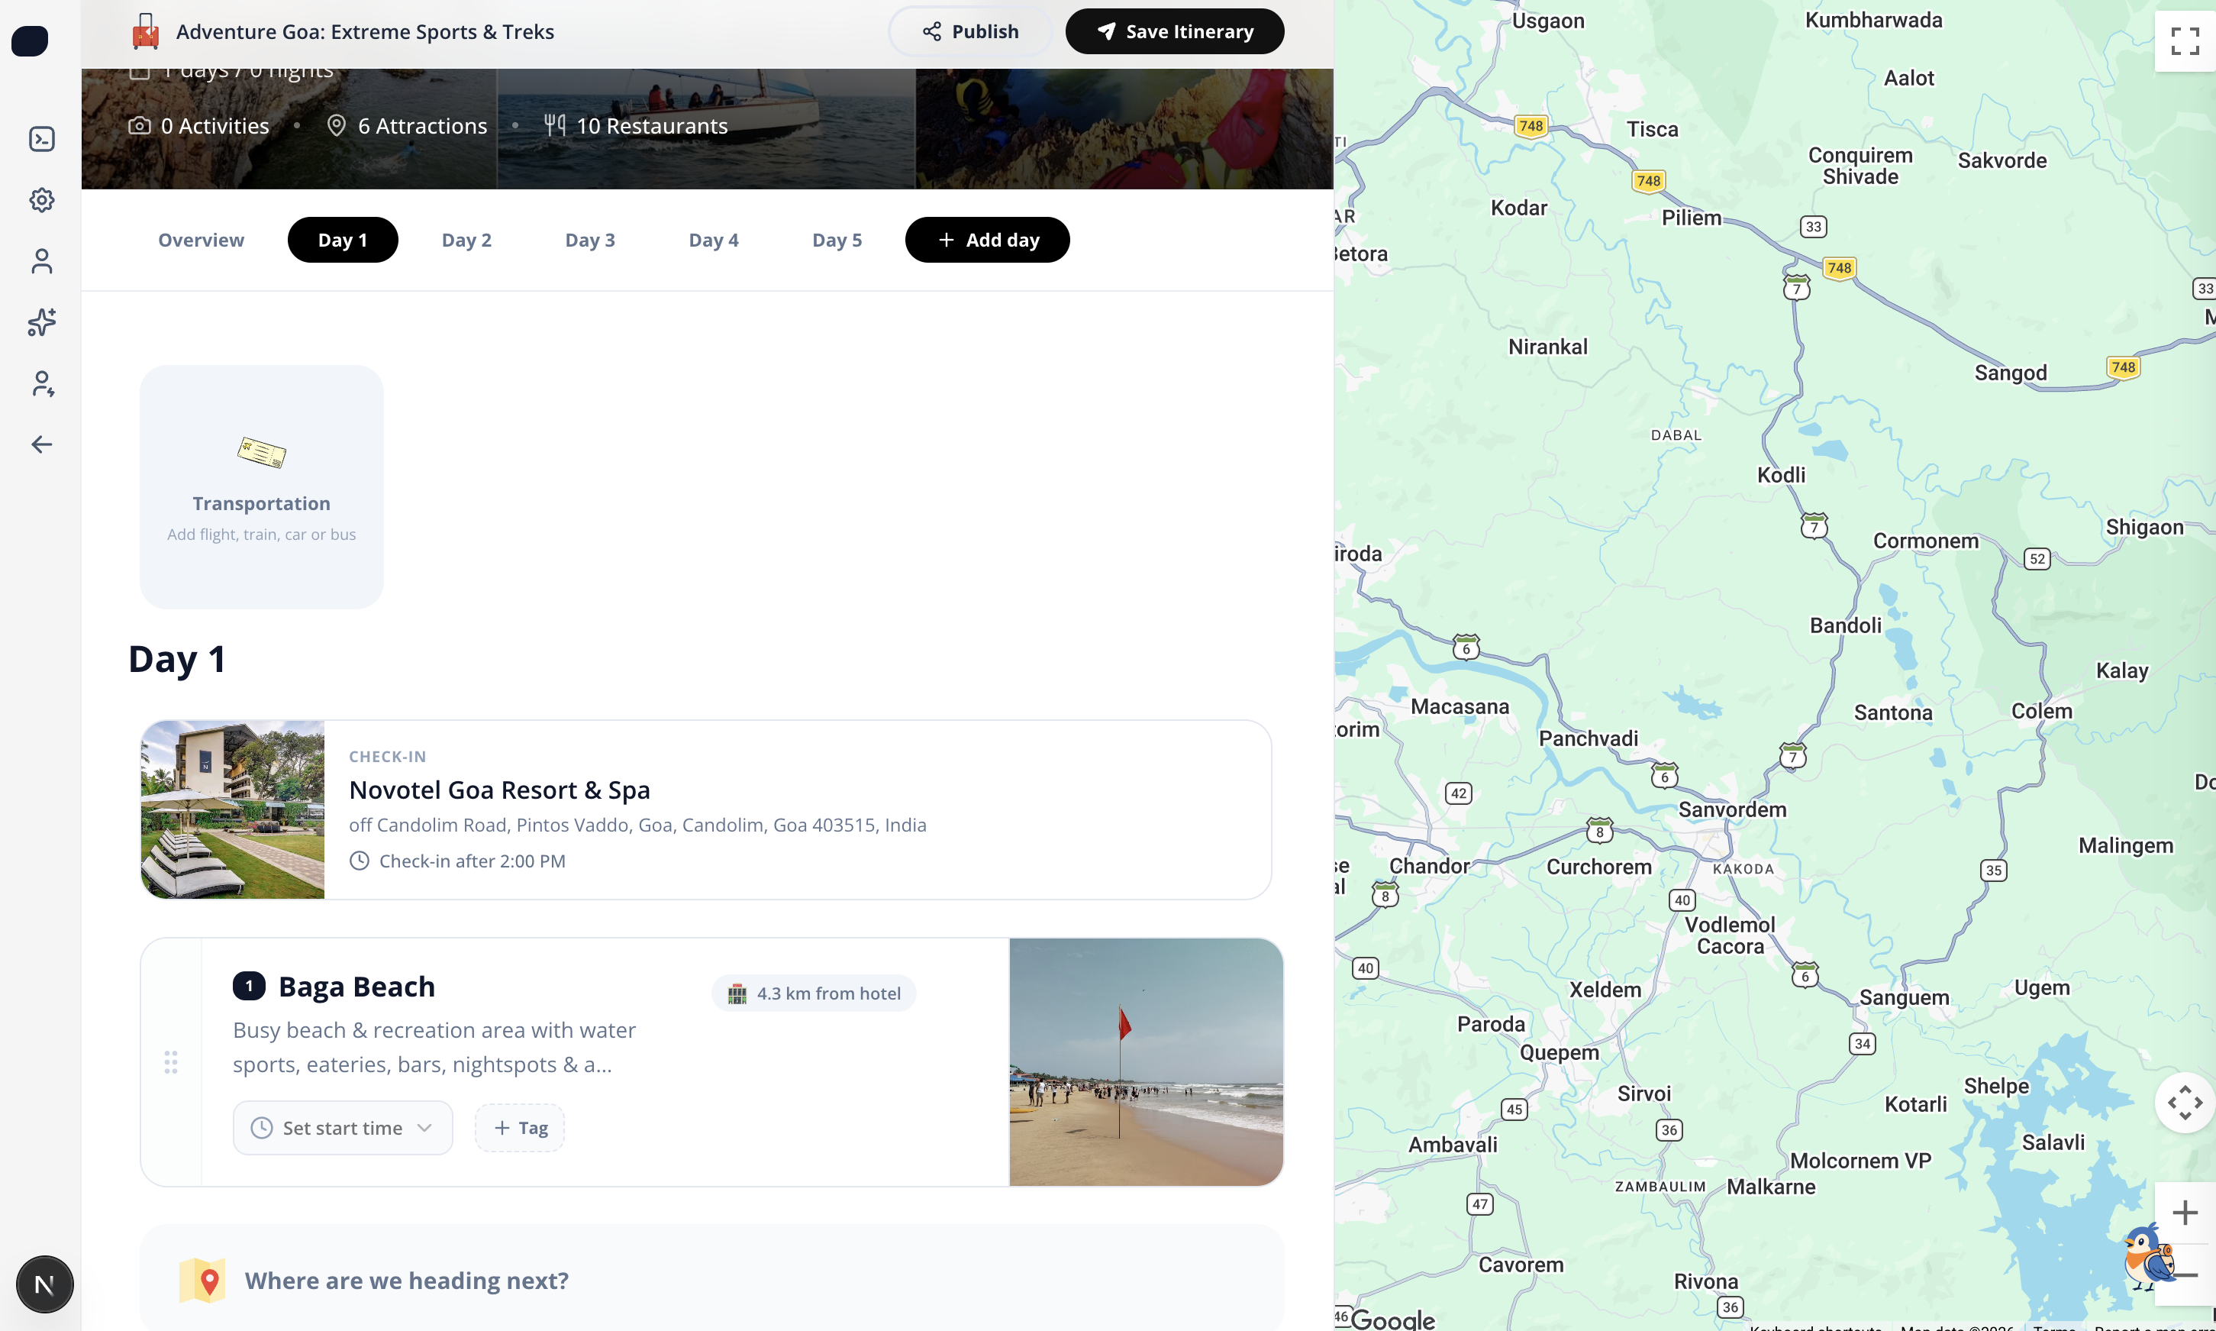The width and height of the screenshot is (2216, 1331).
Task: Click 'Where are we heading next?' prompt
Action: pos(711,1278)
